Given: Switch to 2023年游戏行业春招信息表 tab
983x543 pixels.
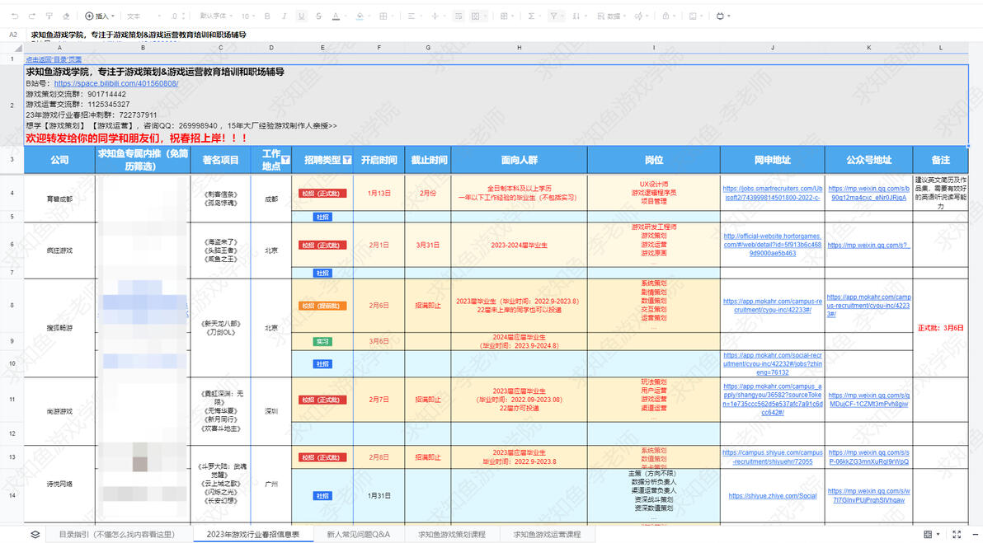Looking at the screenshot, I should [x=252, y=534].
